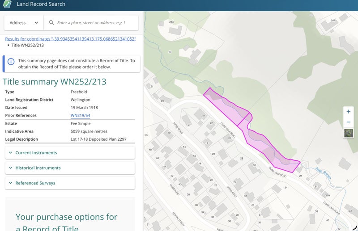Click the Land Record Search logo icon

(x=7, y=4)
